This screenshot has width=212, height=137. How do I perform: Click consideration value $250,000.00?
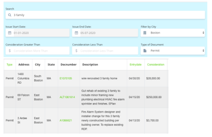[x=154, y=97]
